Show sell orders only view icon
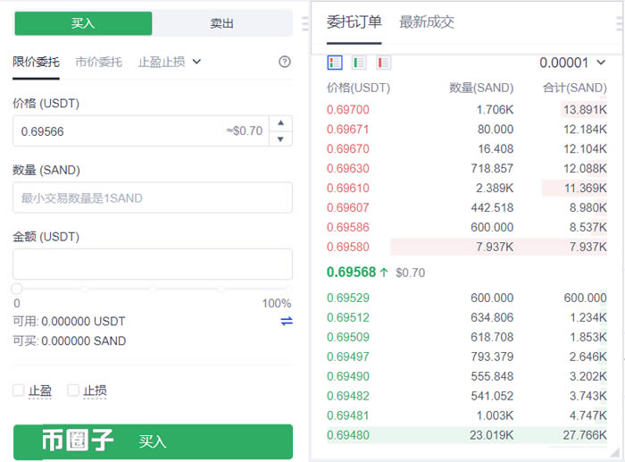 click(x=383, y=63)
